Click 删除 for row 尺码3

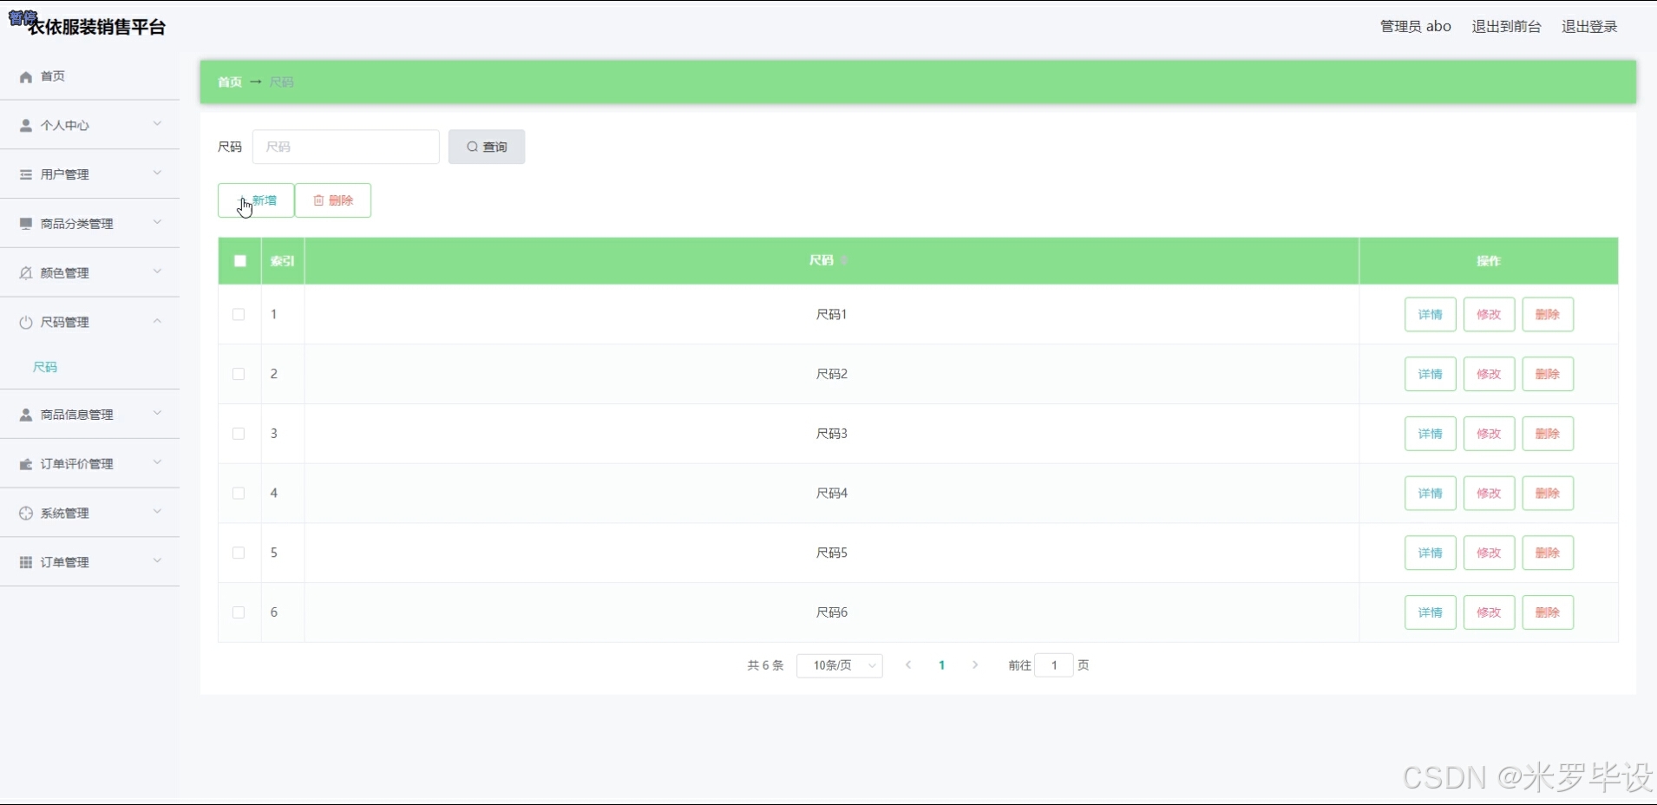[x=1548, y=434]
